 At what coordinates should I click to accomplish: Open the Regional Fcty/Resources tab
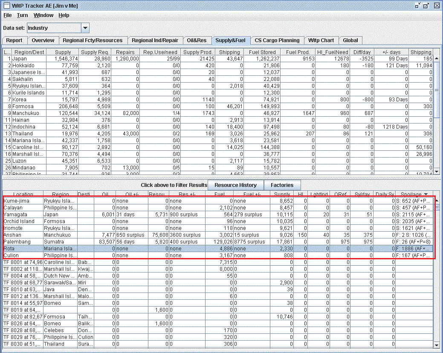[93, 40]
